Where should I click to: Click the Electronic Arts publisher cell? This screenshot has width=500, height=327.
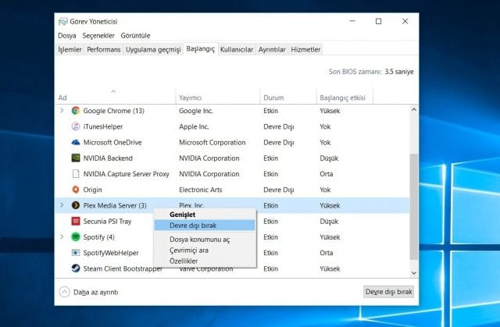[200, 190]
